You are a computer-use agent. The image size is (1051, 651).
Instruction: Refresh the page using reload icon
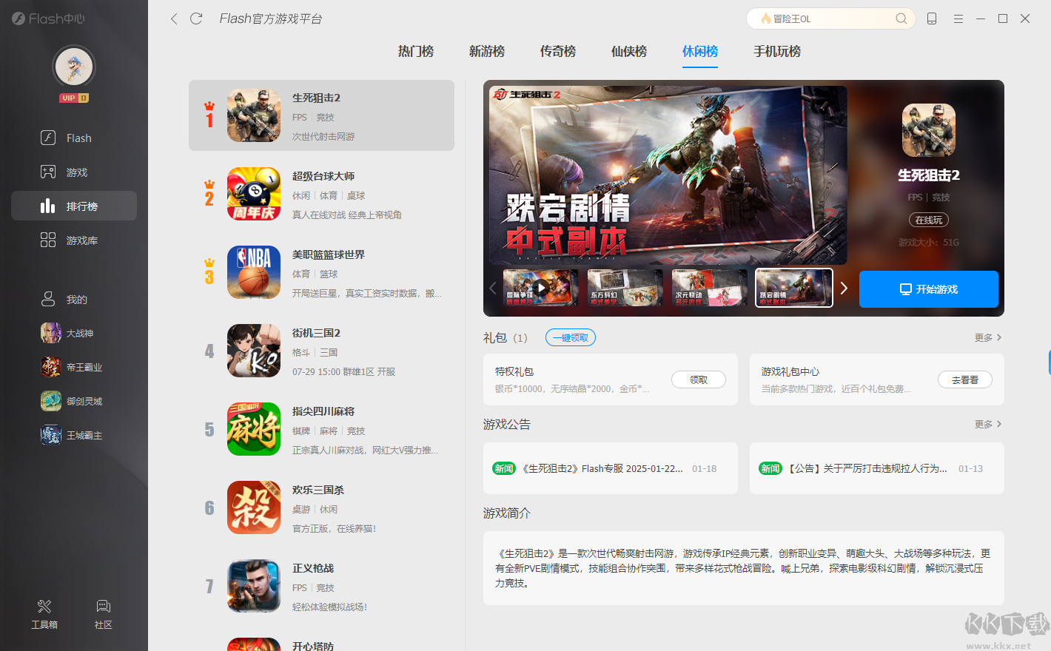[x=196, y=18]
